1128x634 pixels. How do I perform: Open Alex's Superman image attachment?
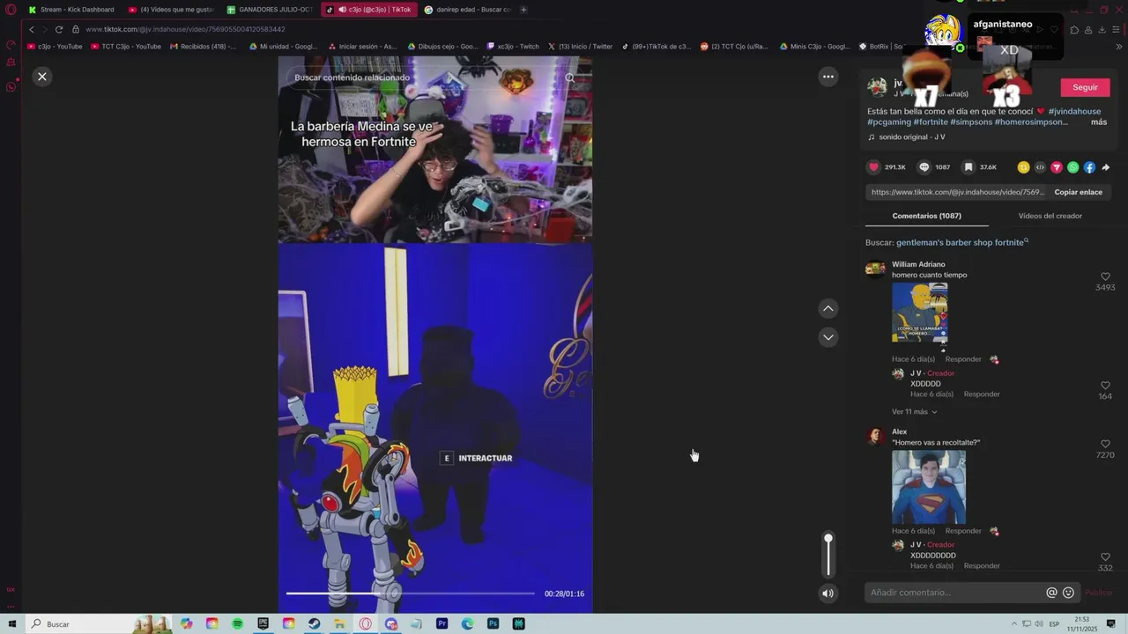pyautogui.click(x=928, y=487)
